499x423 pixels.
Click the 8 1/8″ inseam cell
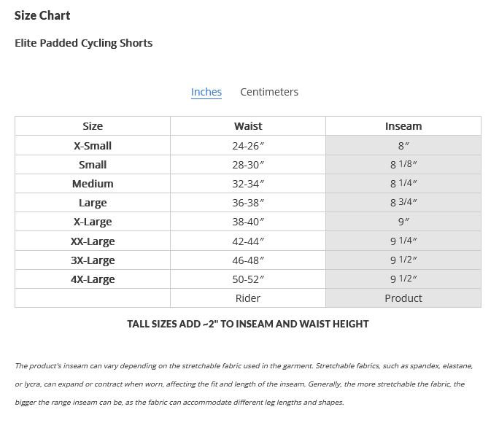403,165
